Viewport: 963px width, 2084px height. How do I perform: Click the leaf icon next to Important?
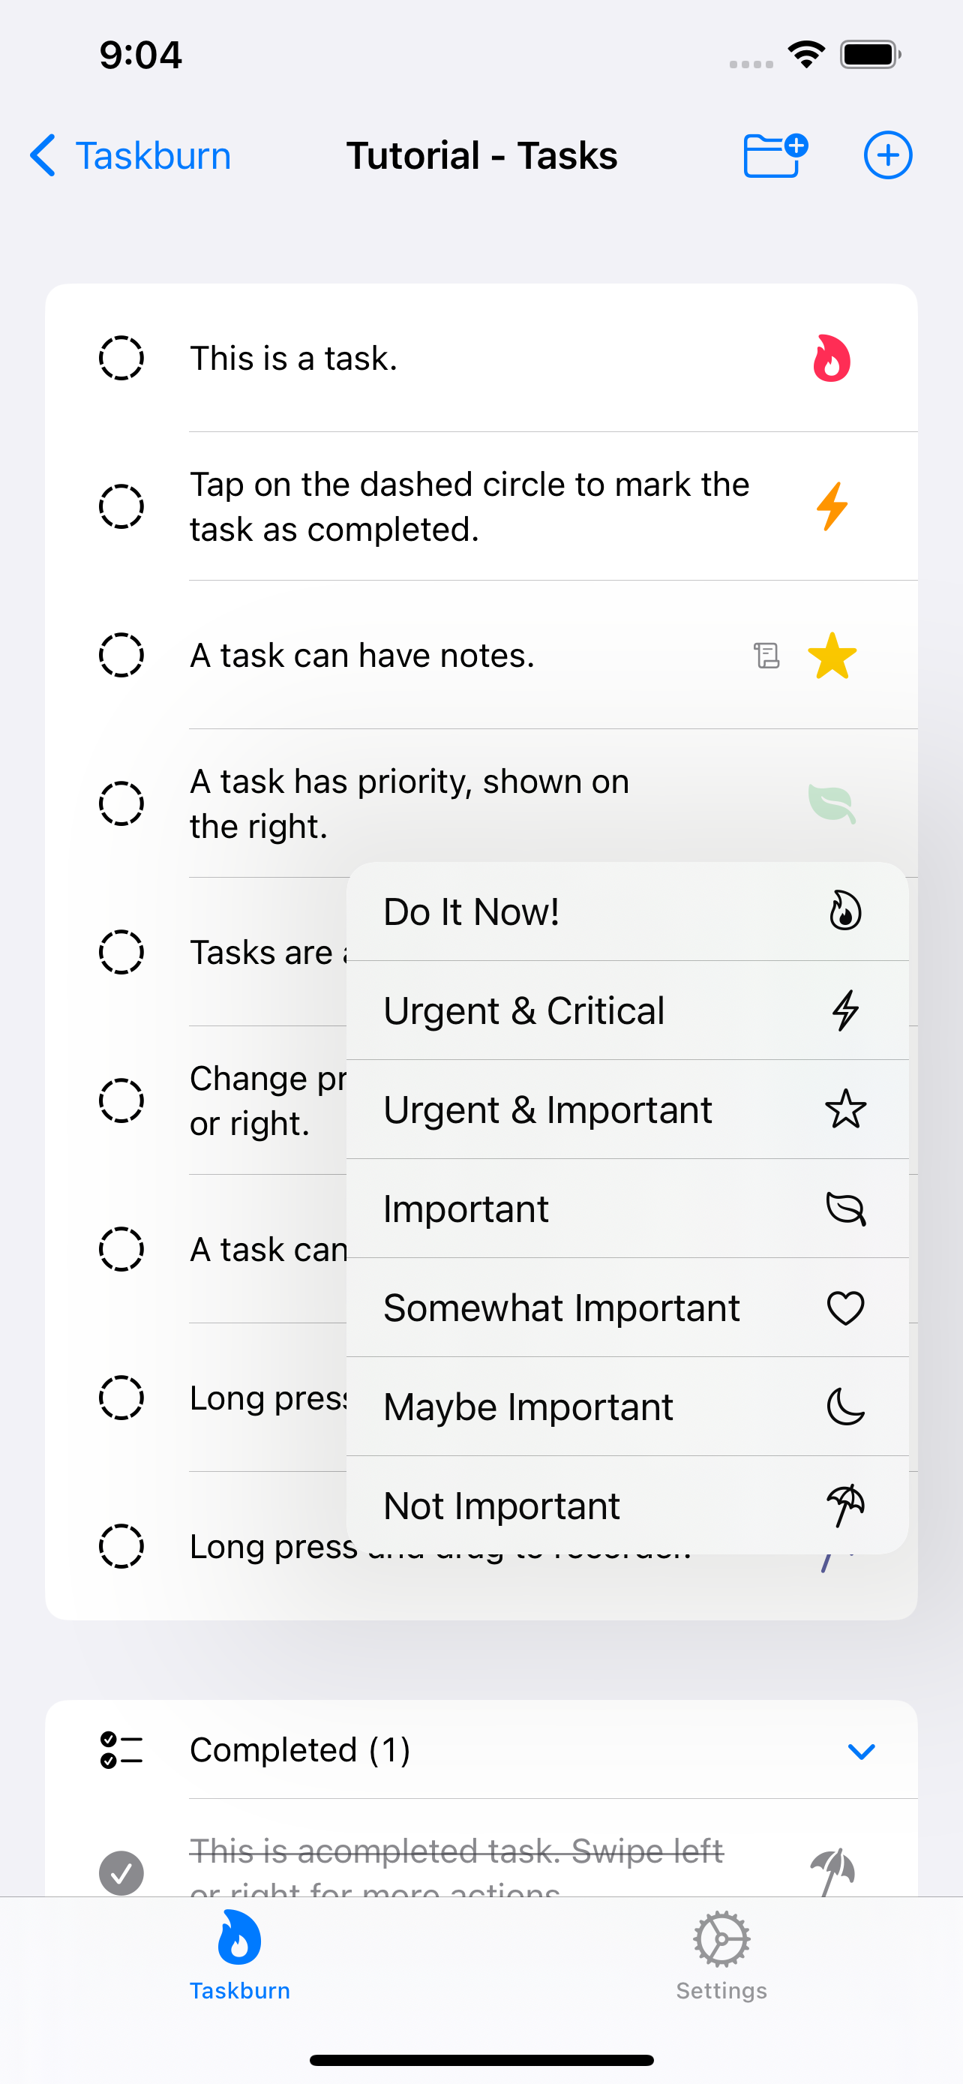pyautogui.click(x=844, y=1209)
